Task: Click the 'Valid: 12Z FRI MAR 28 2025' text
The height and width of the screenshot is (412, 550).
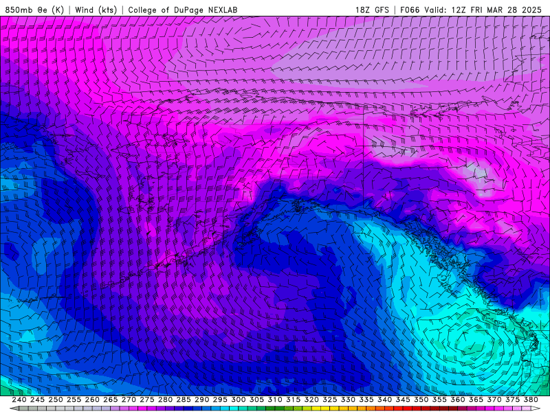Action: pyautogui.click(x=483, y=10)
